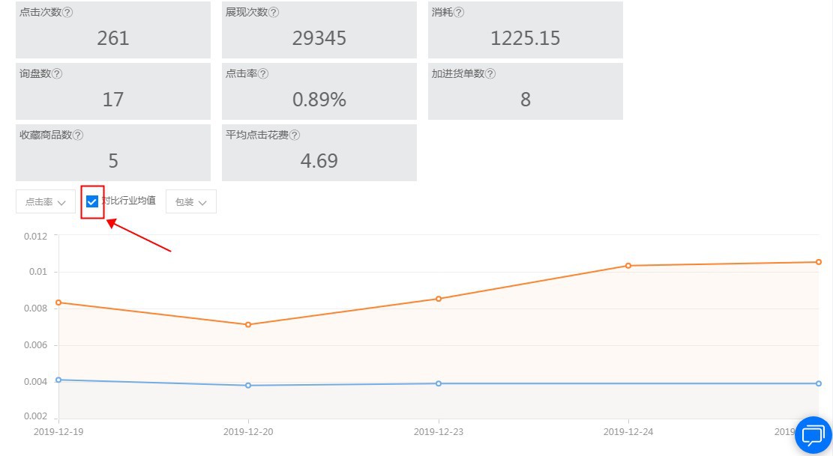Open help tooltip for 询盘数

pyautogui.click(x=57, y=74)
